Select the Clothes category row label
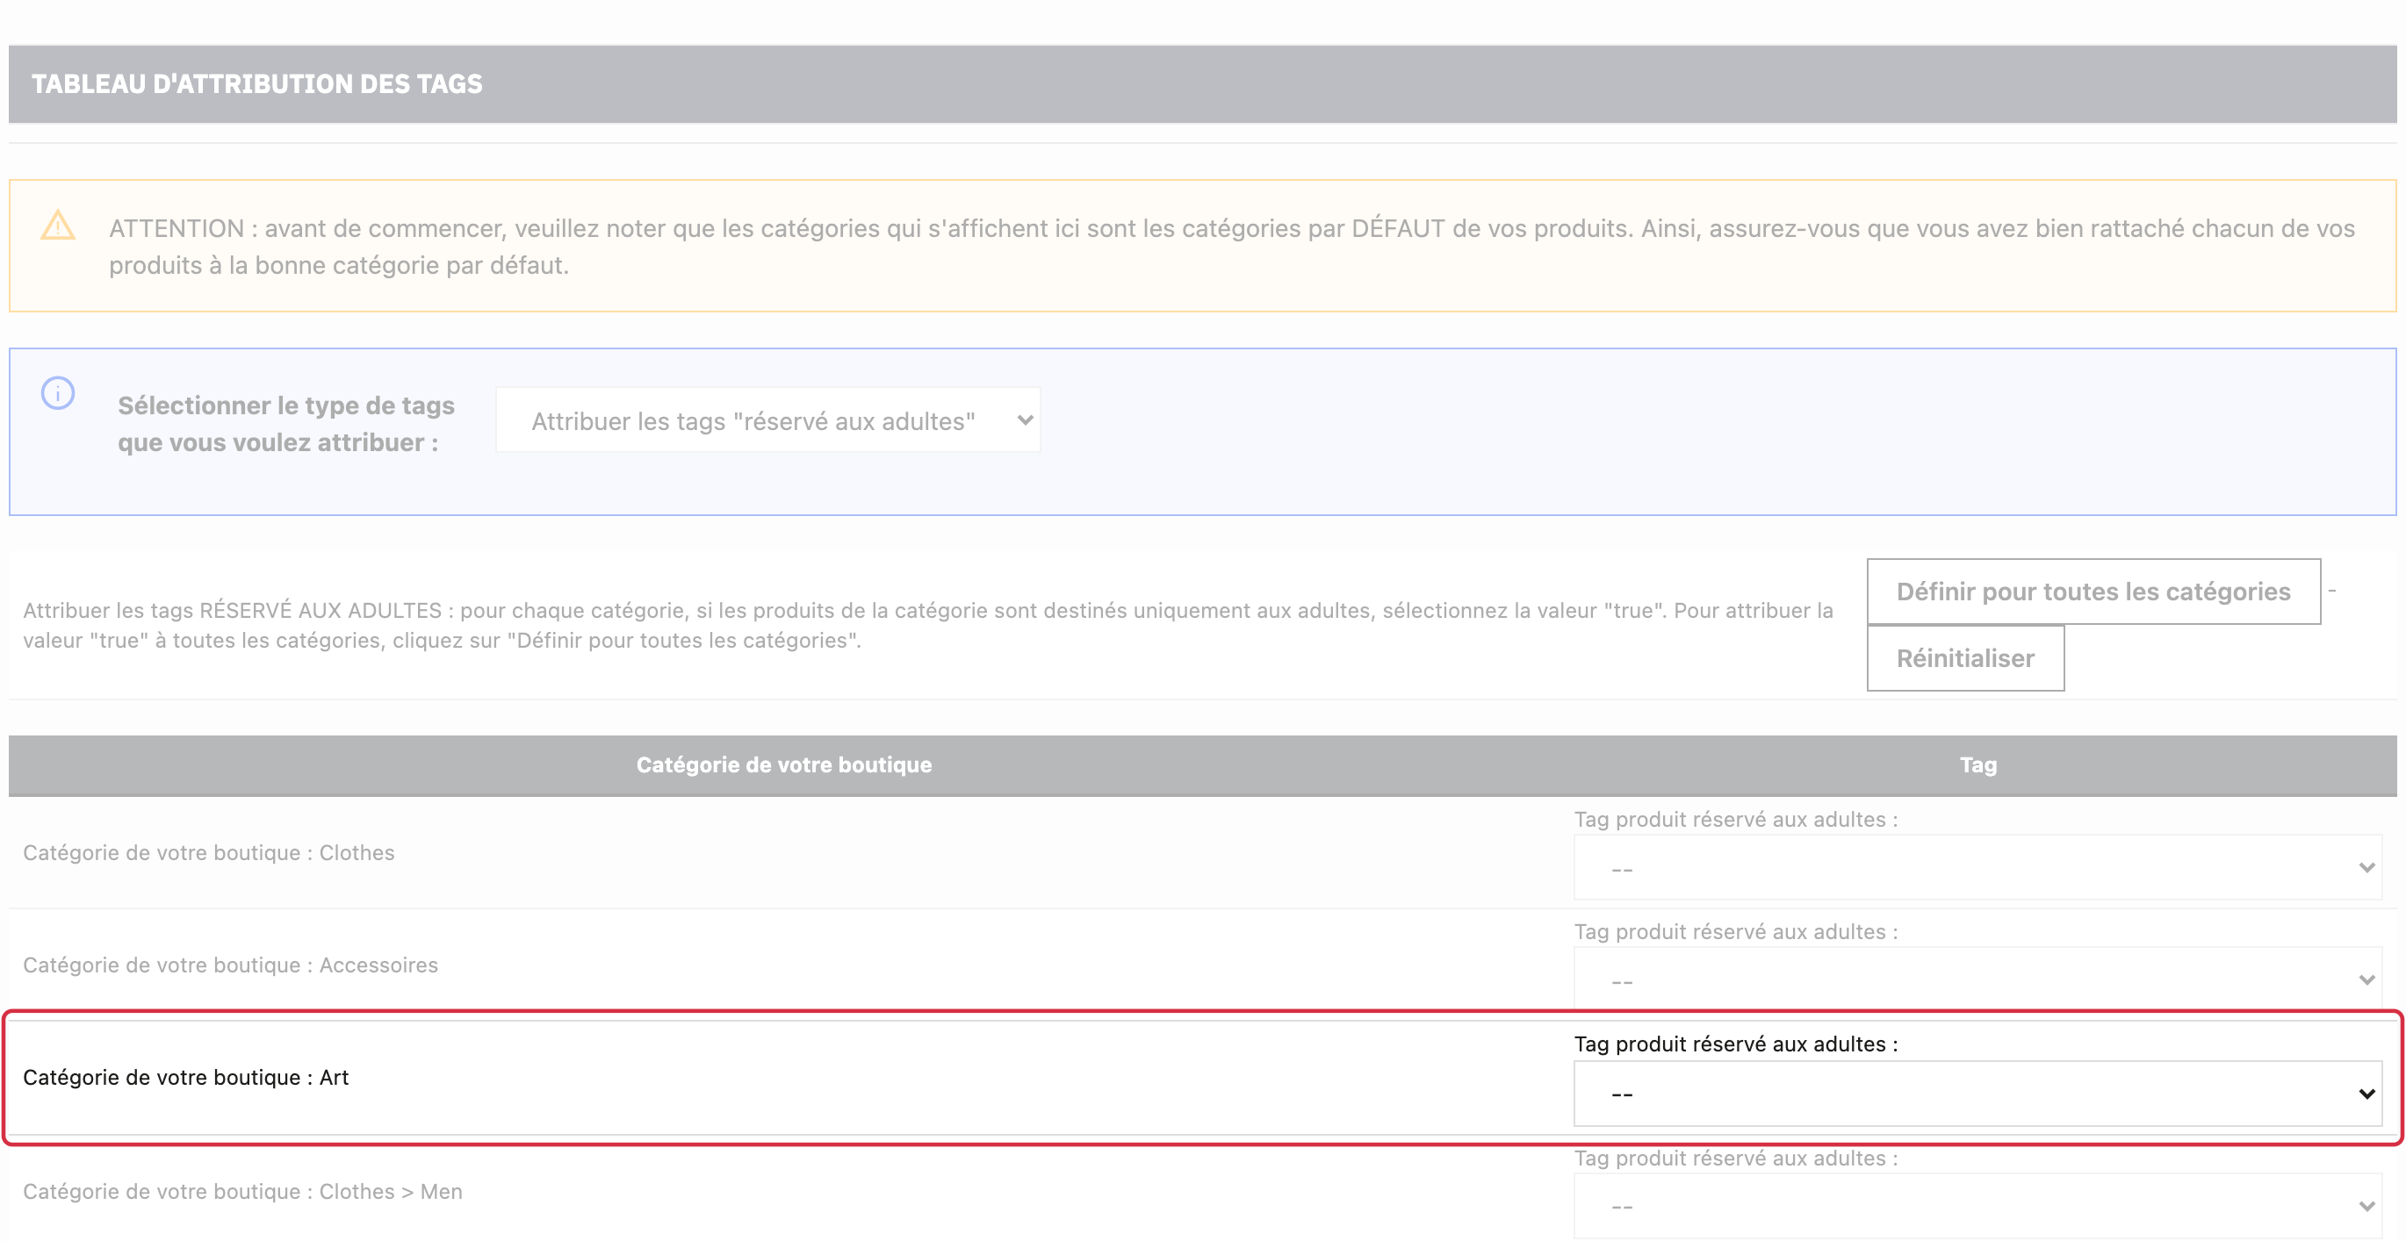The image size is (2406, 1241). coord(208,853)
